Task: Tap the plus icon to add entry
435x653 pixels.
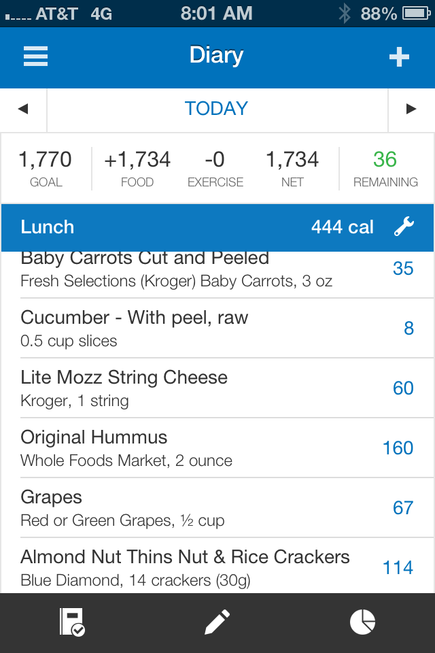Action: point(399,56)
